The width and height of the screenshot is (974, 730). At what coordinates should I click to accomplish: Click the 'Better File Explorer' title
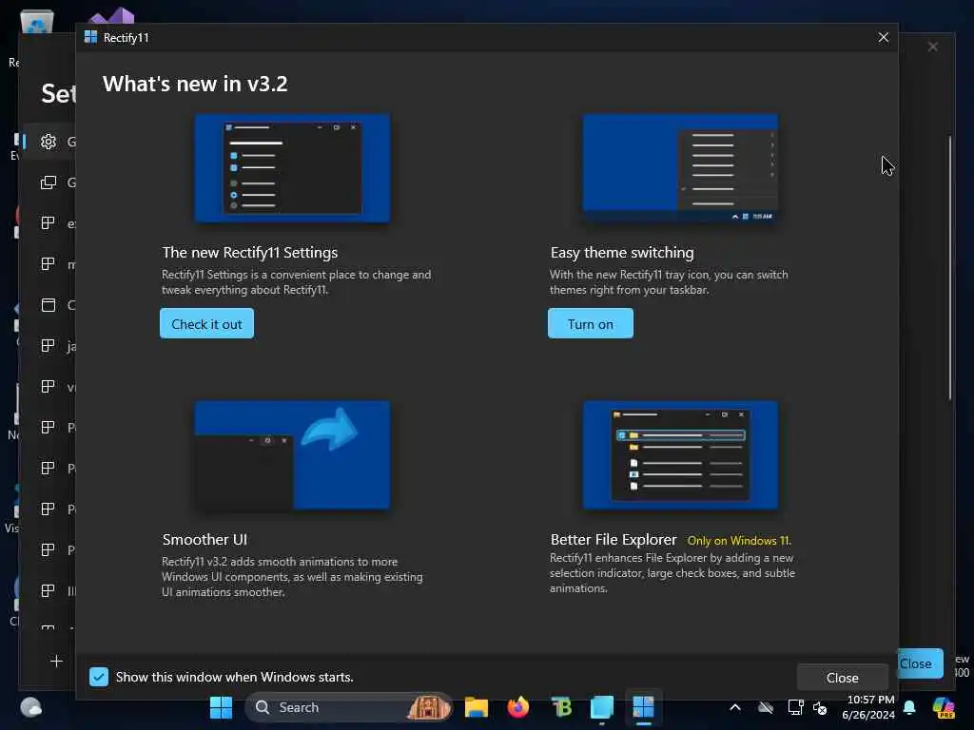(614, 540)
